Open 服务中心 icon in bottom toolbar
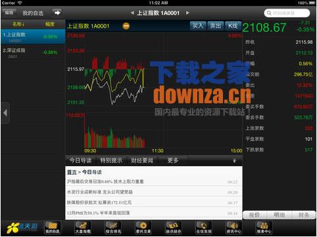 pos(264,228)
